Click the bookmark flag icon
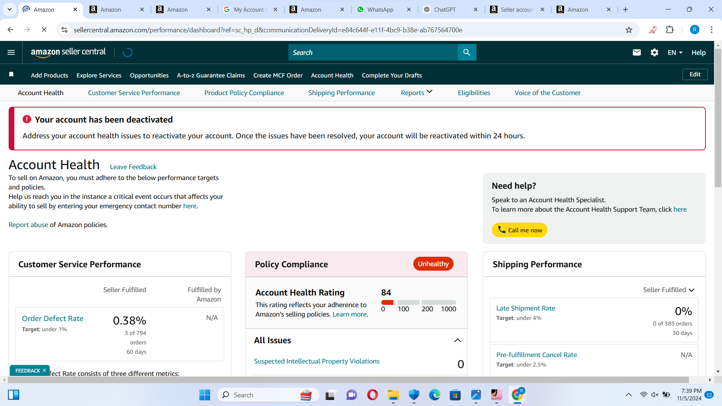The width and height of the screenshot is (722, 406). coord(11,75)
